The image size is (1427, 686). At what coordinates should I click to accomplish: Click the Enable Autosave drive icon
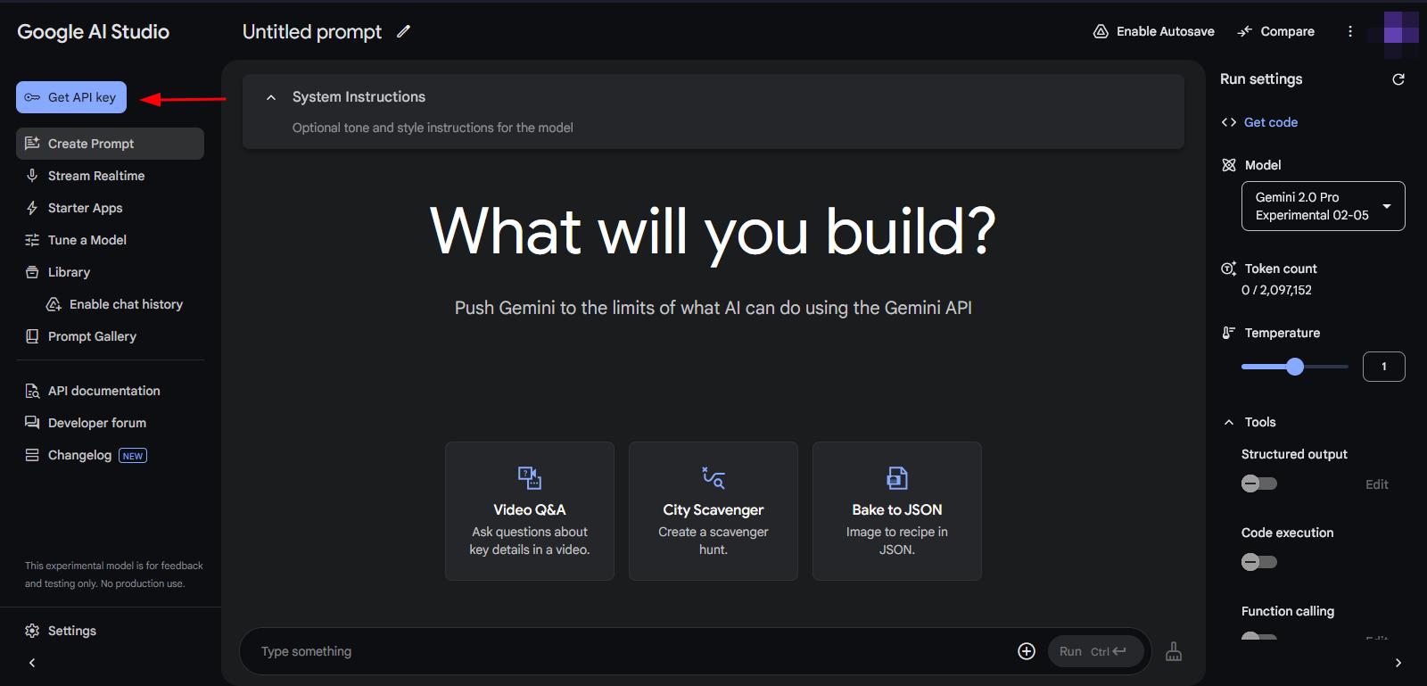pyautogui.click(x=1101, y=31)
